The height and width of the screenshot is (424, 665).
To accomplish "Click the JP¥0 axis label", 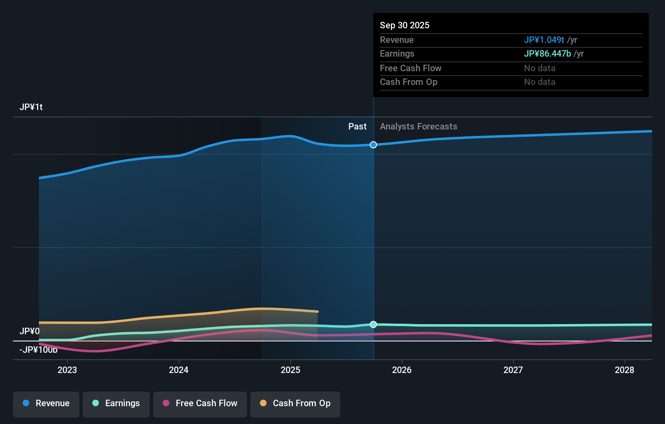I will point(30,331).
